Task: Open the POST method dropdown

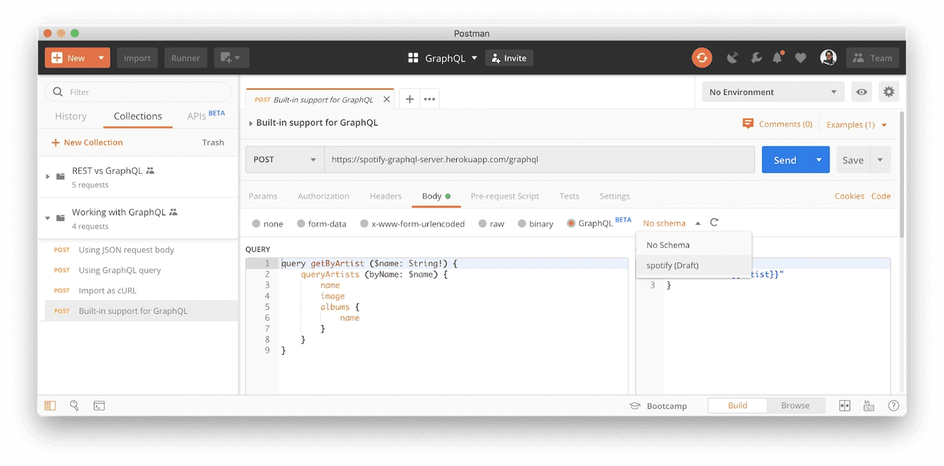Action: coord(285,160)
